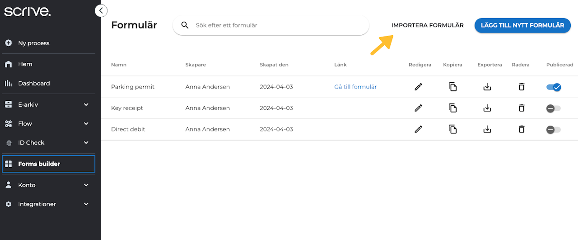Go to Dashboard in the sidebar
Viewport: 578px width, 240px height.
34,83
